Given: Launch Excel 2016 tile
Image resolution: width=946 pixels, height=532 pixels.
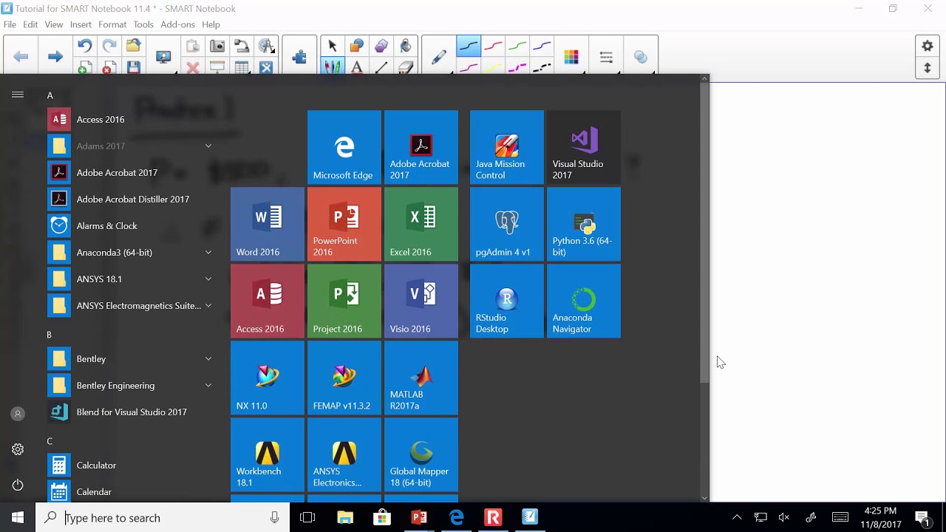Looking at the screenshot, I should [x=421, y=224].
